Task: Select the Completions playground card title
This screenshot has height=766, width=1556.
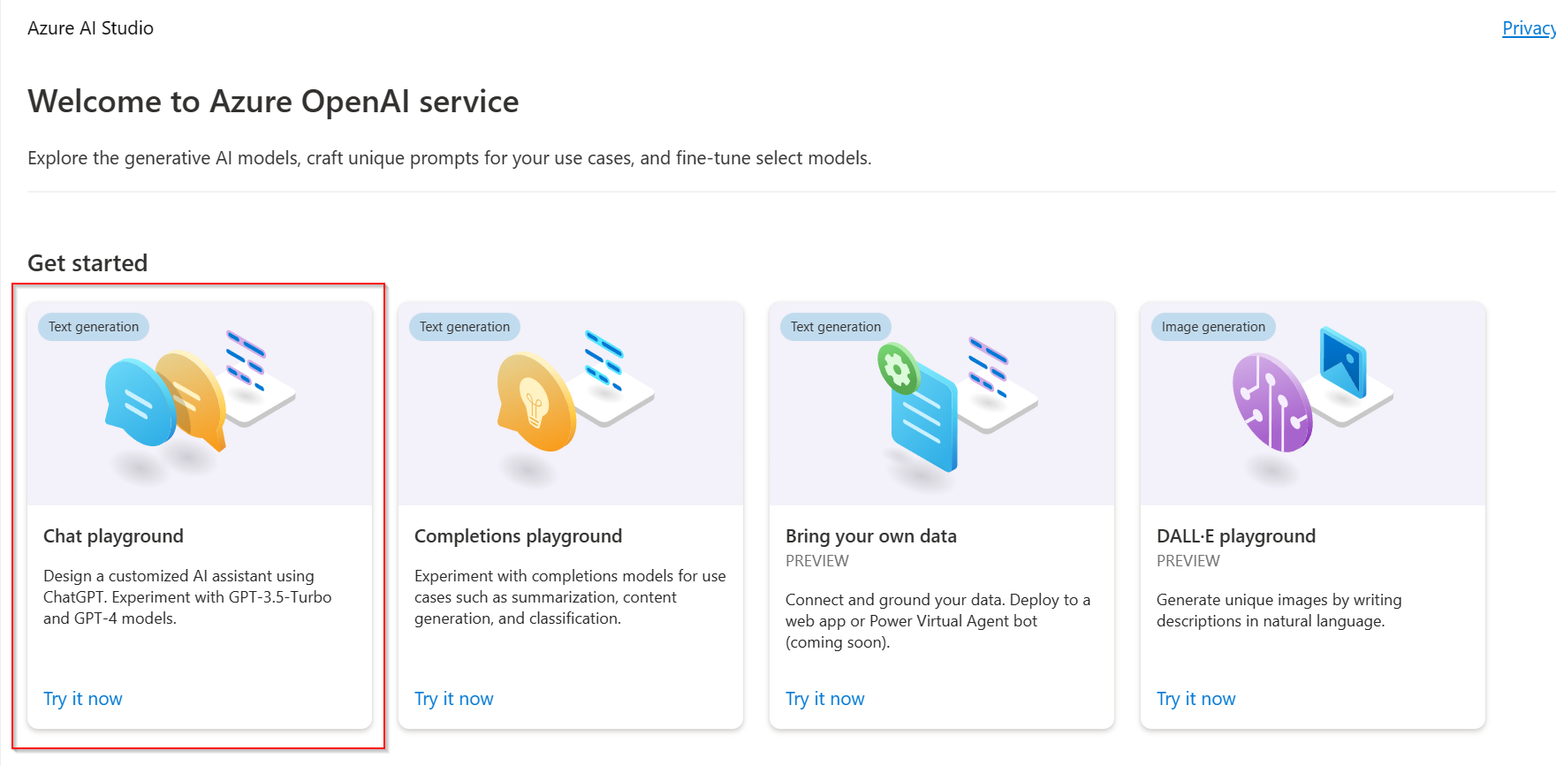Action: (x=518, y=536)
